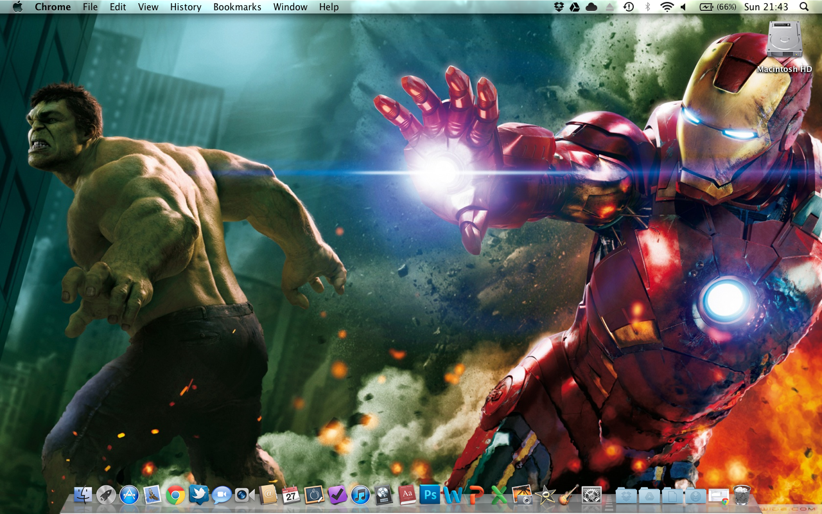The image size is (822, 514).
Task: Open Documents folder stack in Dock
Action: (672, 495)
